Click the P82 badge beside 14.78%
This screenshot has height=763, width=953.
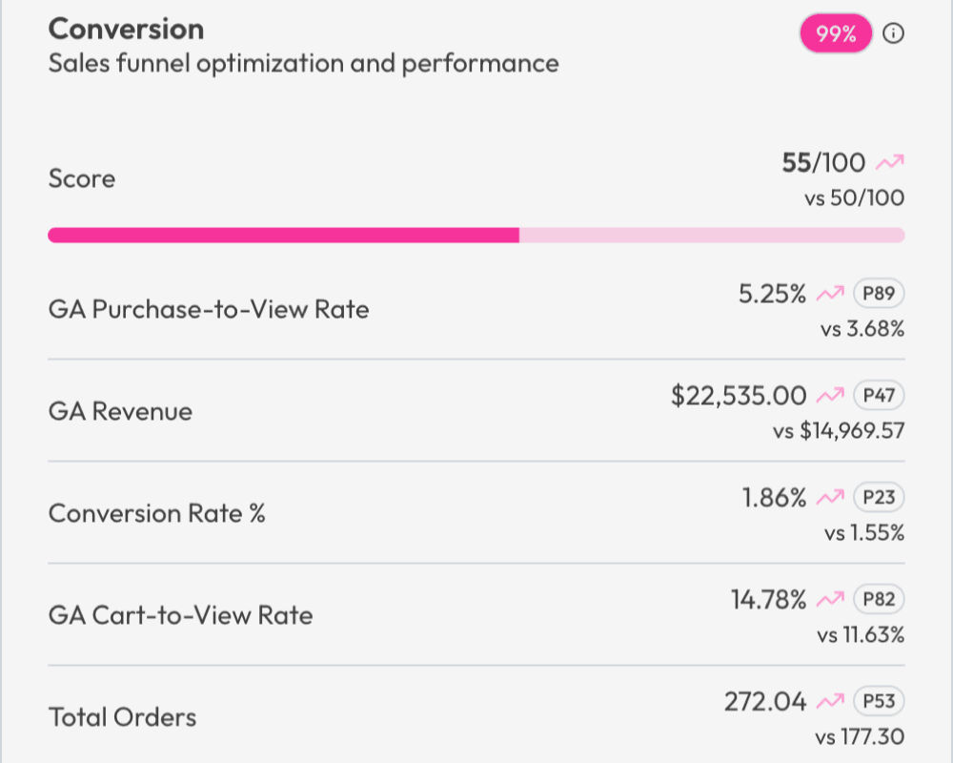[878, 599]
